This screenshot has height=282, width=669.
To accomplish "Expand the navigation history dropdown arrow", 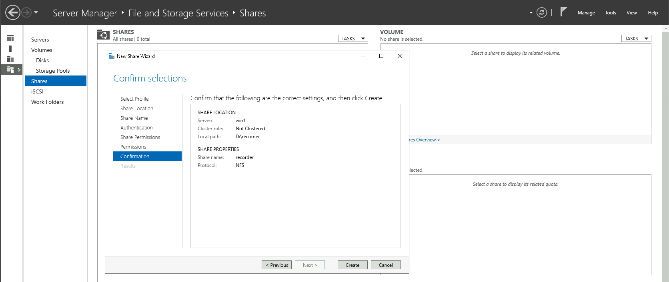I will click(36, 12).
